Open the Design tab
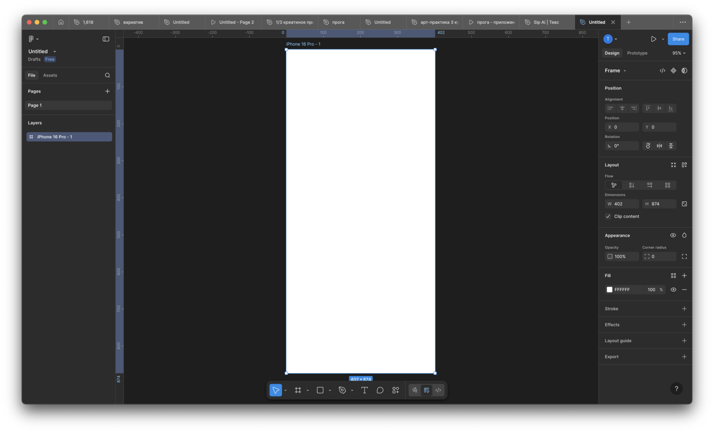The image size is (714, 433). click(x=612, y=53)
